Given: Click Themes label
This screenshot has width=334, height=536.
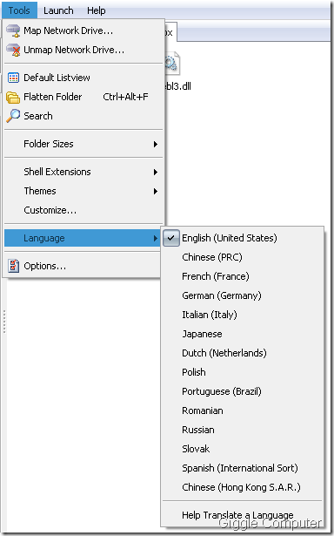Looking at the screenshot, I should pos(40,191).
